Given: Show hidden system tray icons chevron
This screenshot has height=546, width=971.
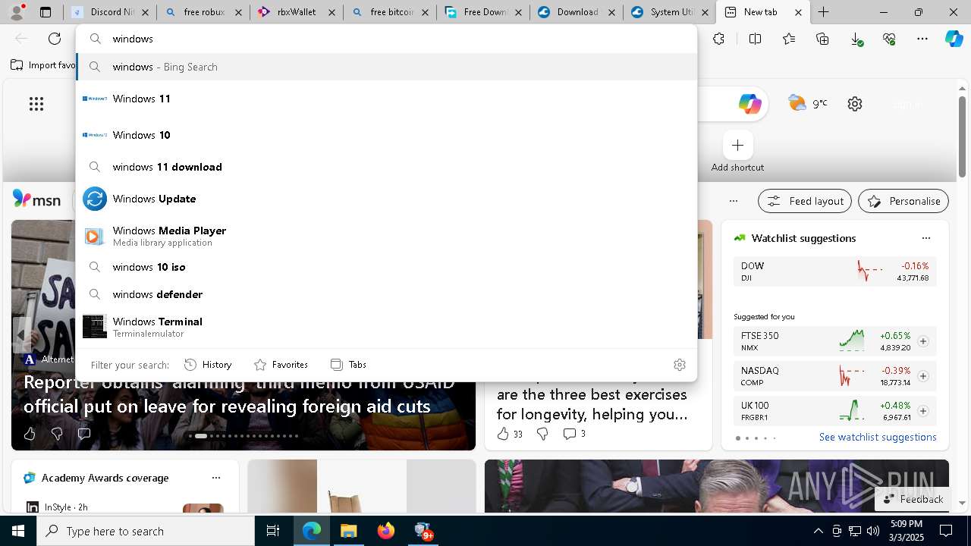Looking at the screenshot, I should point(818,531).
